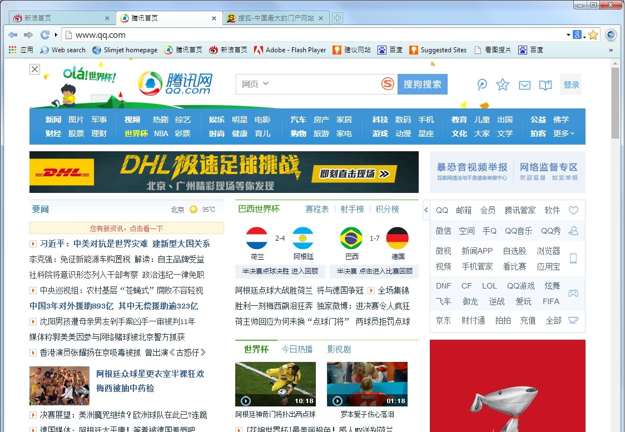Open 新闻 in the navigation bar
The width and height of the screenshot is (625, 432).
click(x=53, y=120)
